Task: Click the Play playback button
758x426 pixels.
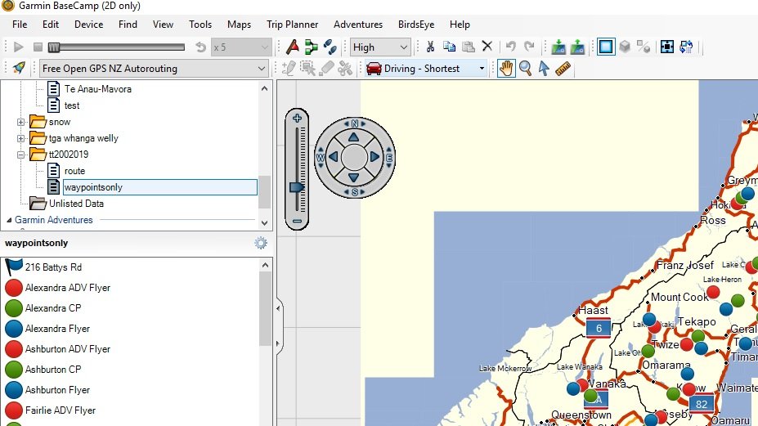Action: point(18,47)
